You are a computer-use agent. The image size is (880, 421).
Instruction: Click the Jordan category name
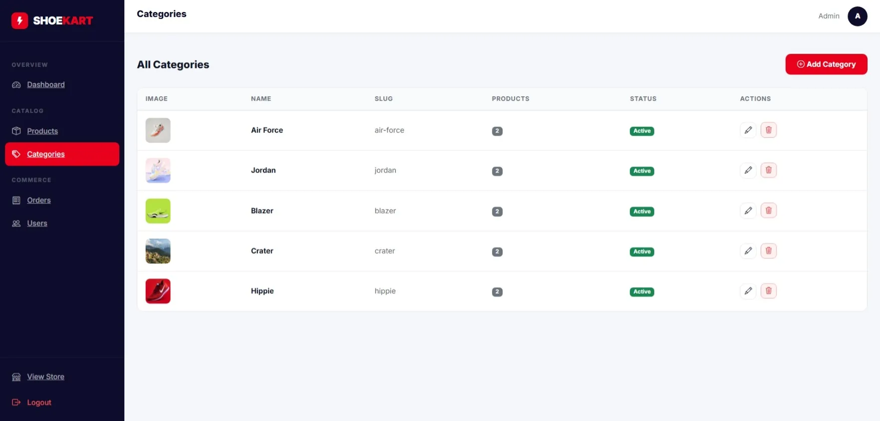(263, 170)
